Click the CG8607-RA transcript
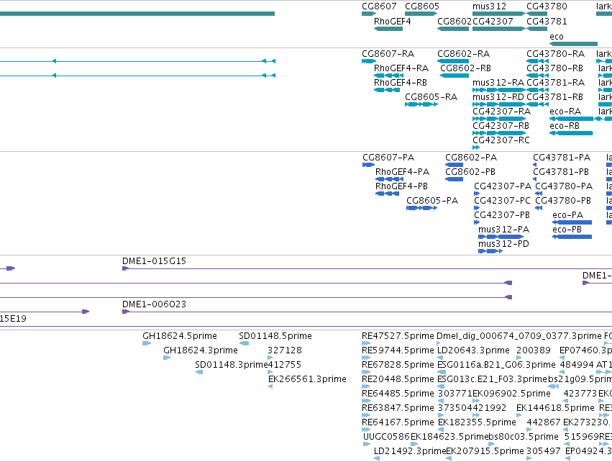The height and width of the screenshot is (462, 612). [368, 61]
